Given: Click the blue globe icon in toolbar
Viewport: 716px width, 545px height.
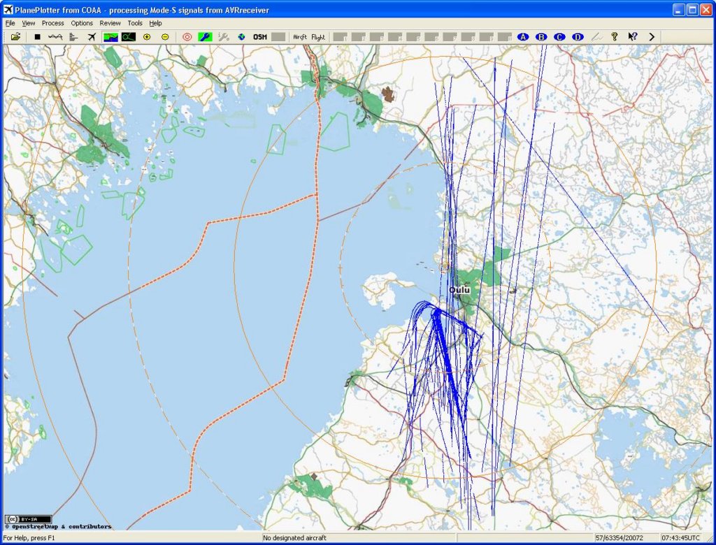Looking at the screenshot, I should click(x=241, y=37).
